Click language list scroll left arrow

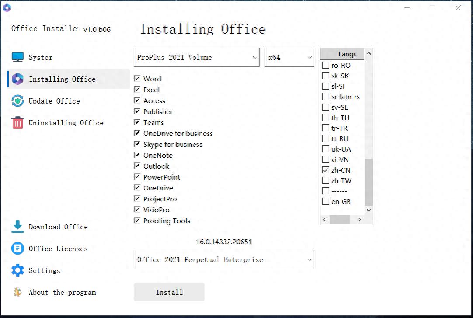pyautogui.click(x=325, y=219)
